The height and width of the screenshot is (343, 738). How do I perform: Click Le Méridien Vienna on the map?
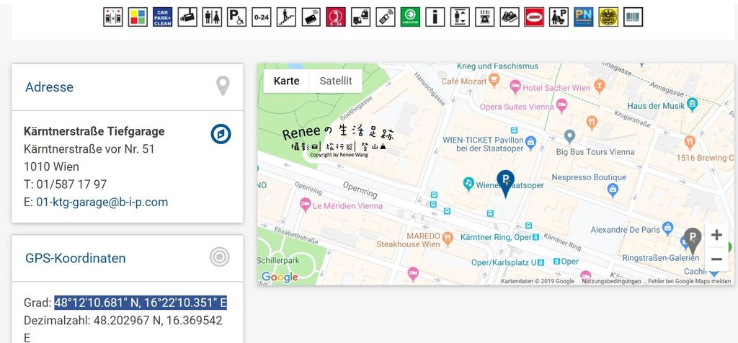(341, 205)
